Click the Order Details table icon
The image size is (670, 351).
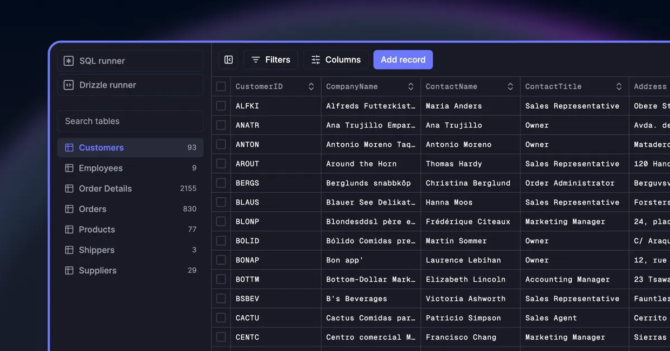(x=69, y=188)
